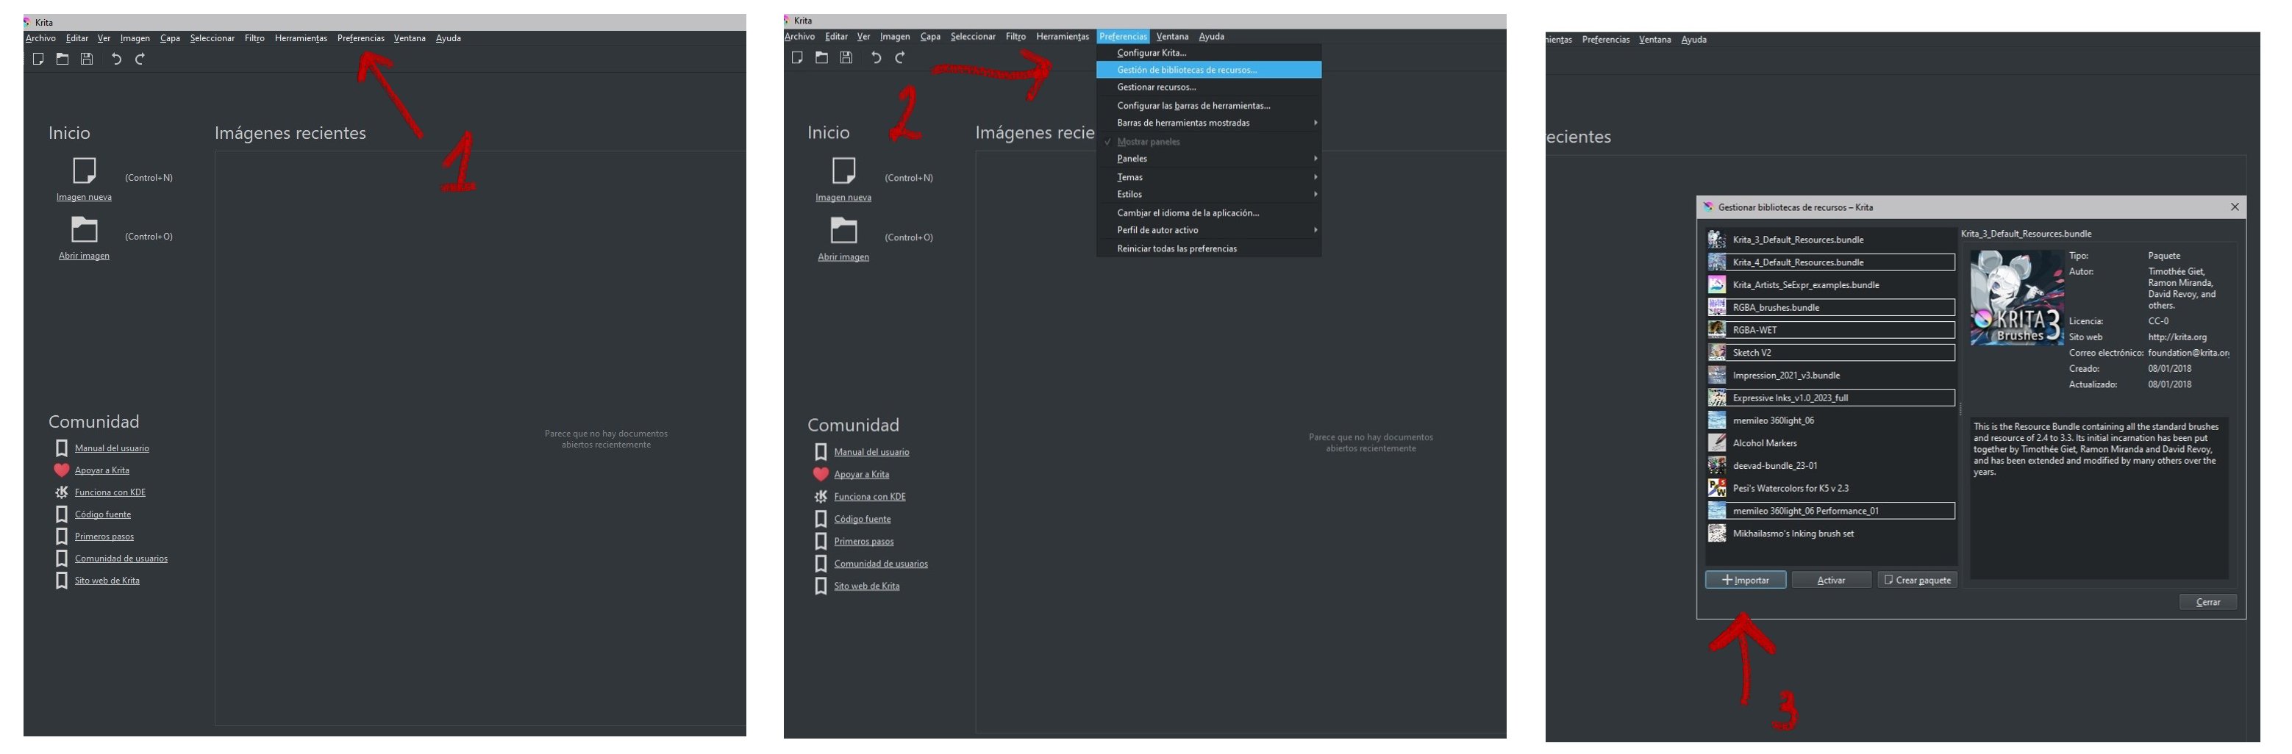Select the Pesi's Watercolors for K5 icon
The height and width of the screenshot is (754, 2292).
[1716, 488]
